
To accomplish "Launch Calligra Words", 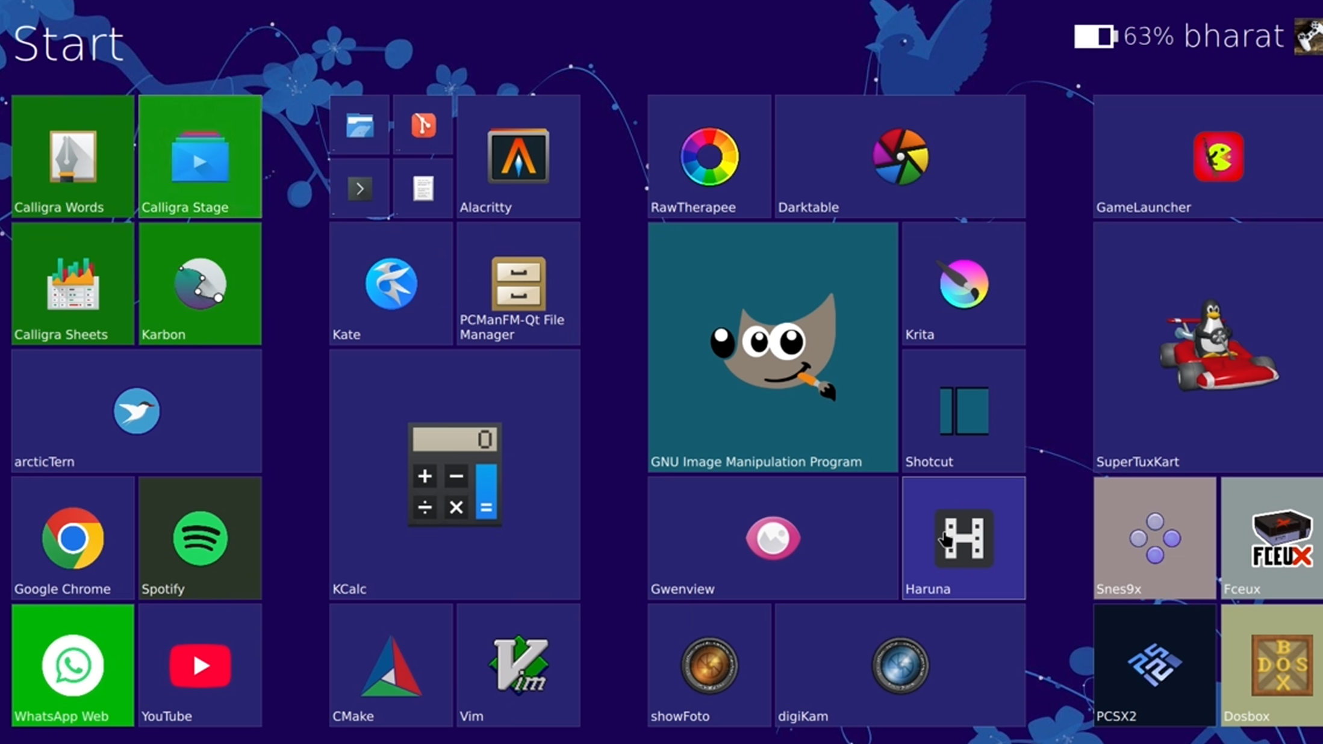I will click(x=72, y=157).
